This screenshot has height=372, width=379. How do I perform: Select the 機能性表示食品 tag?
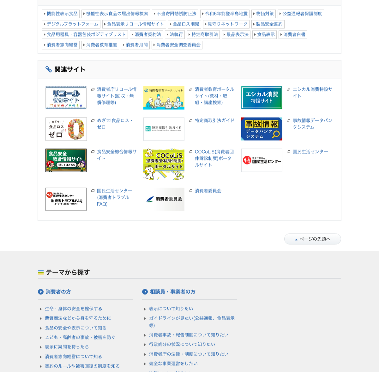(x=61, y=14)
